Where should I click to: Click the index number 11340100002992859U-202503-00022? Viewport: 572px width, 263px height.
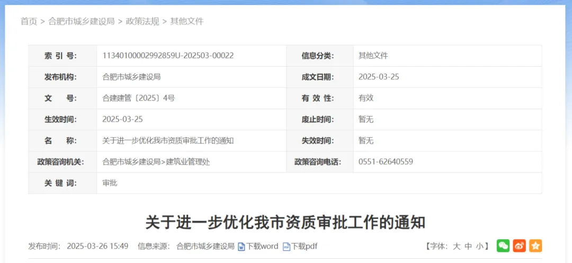pyautogui.click(x=168, y=56)
